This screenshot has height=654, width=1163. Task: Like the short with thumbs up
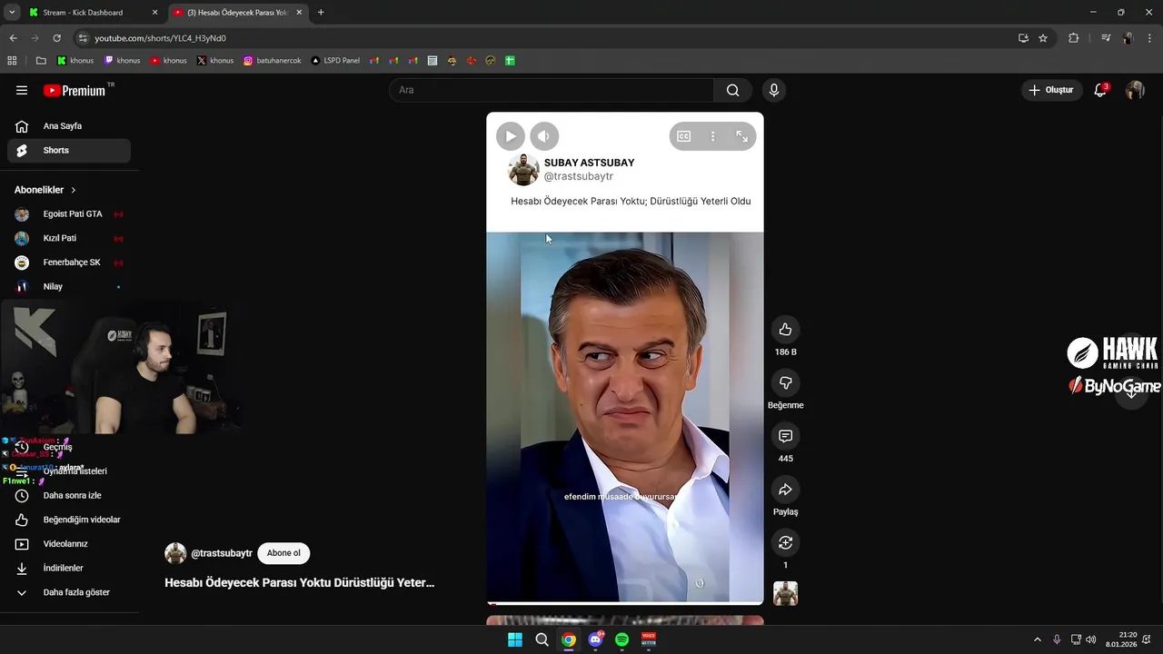click(785, 330)
